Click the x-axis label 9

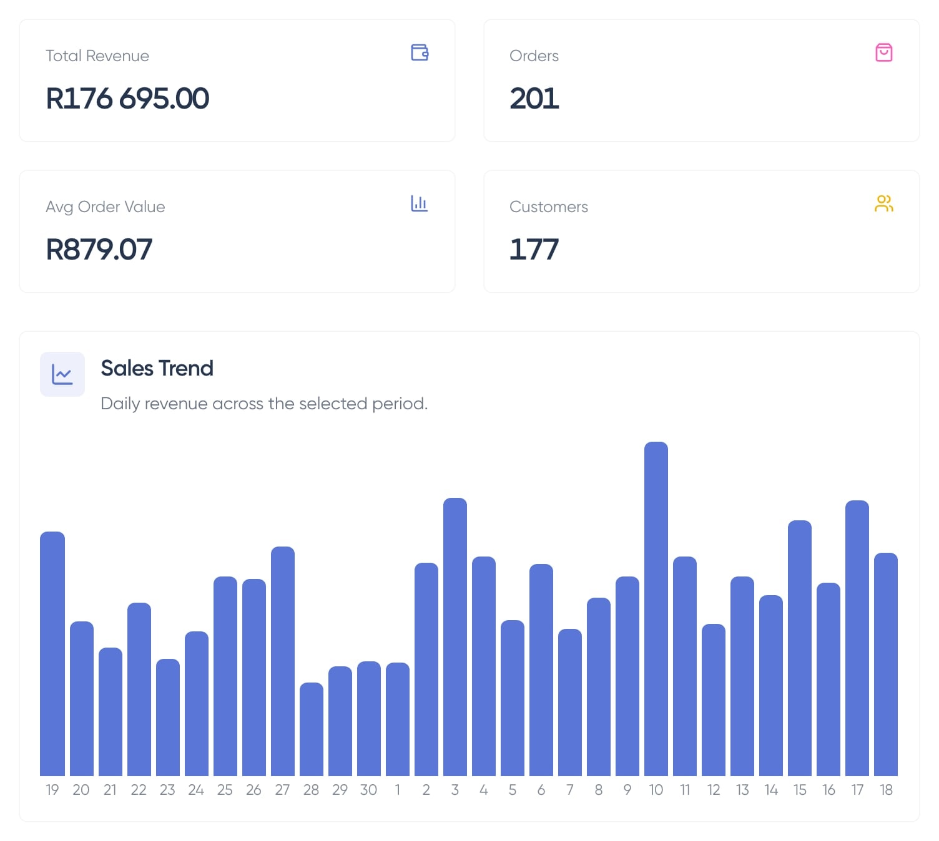[627, 790]
